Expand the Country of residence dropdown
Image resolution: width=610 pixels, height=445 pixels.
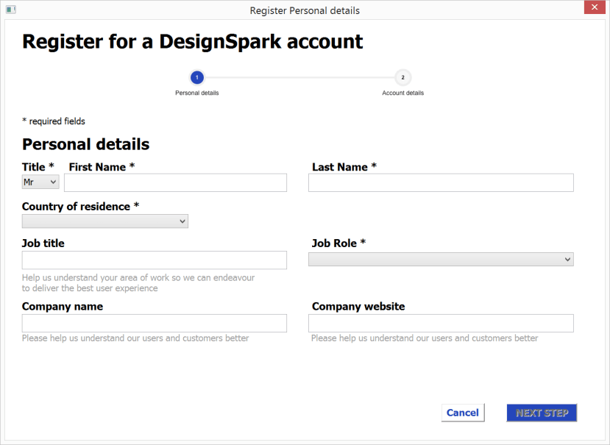click(x=105, y=221)
